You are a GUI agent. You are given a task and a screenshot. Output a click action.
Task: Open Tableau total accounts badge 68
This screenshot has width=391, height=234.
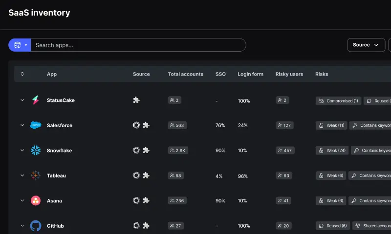coord(176,175)
